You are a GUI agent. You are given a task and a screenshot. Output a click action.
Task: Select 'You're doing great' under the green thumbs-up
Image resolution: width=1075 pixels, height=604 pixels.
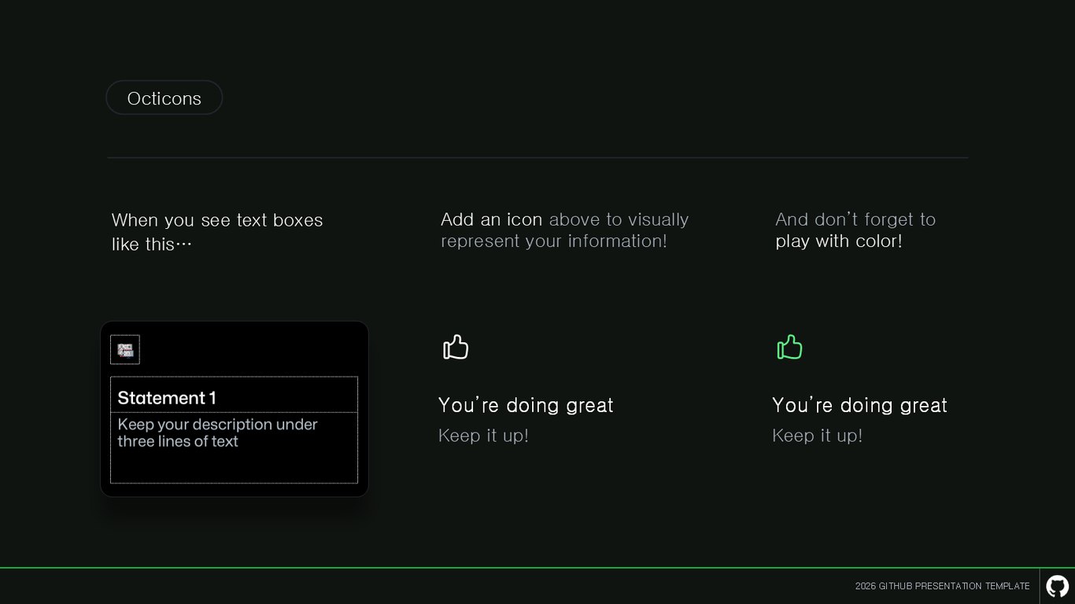point(860,405)
